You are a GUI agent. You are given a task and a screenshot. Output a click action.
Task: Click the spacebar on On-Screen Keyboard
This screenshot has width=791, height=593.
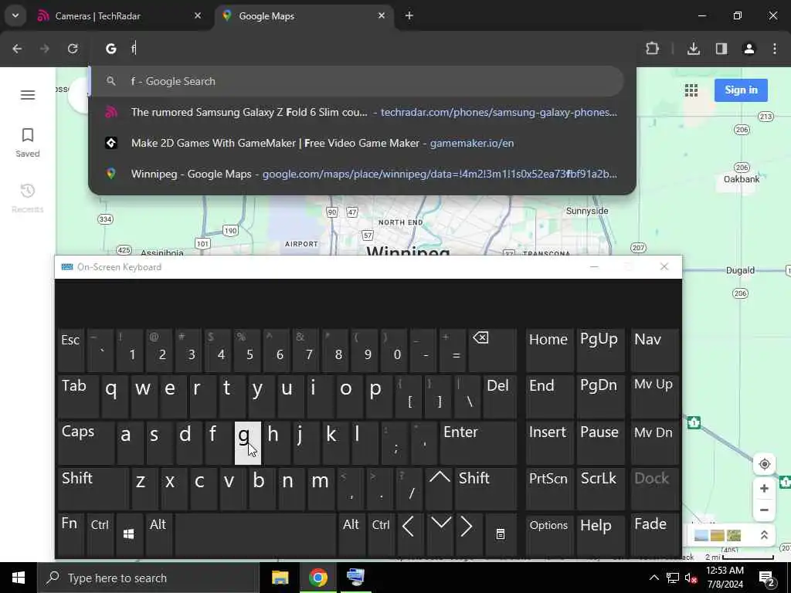point(255,534)
